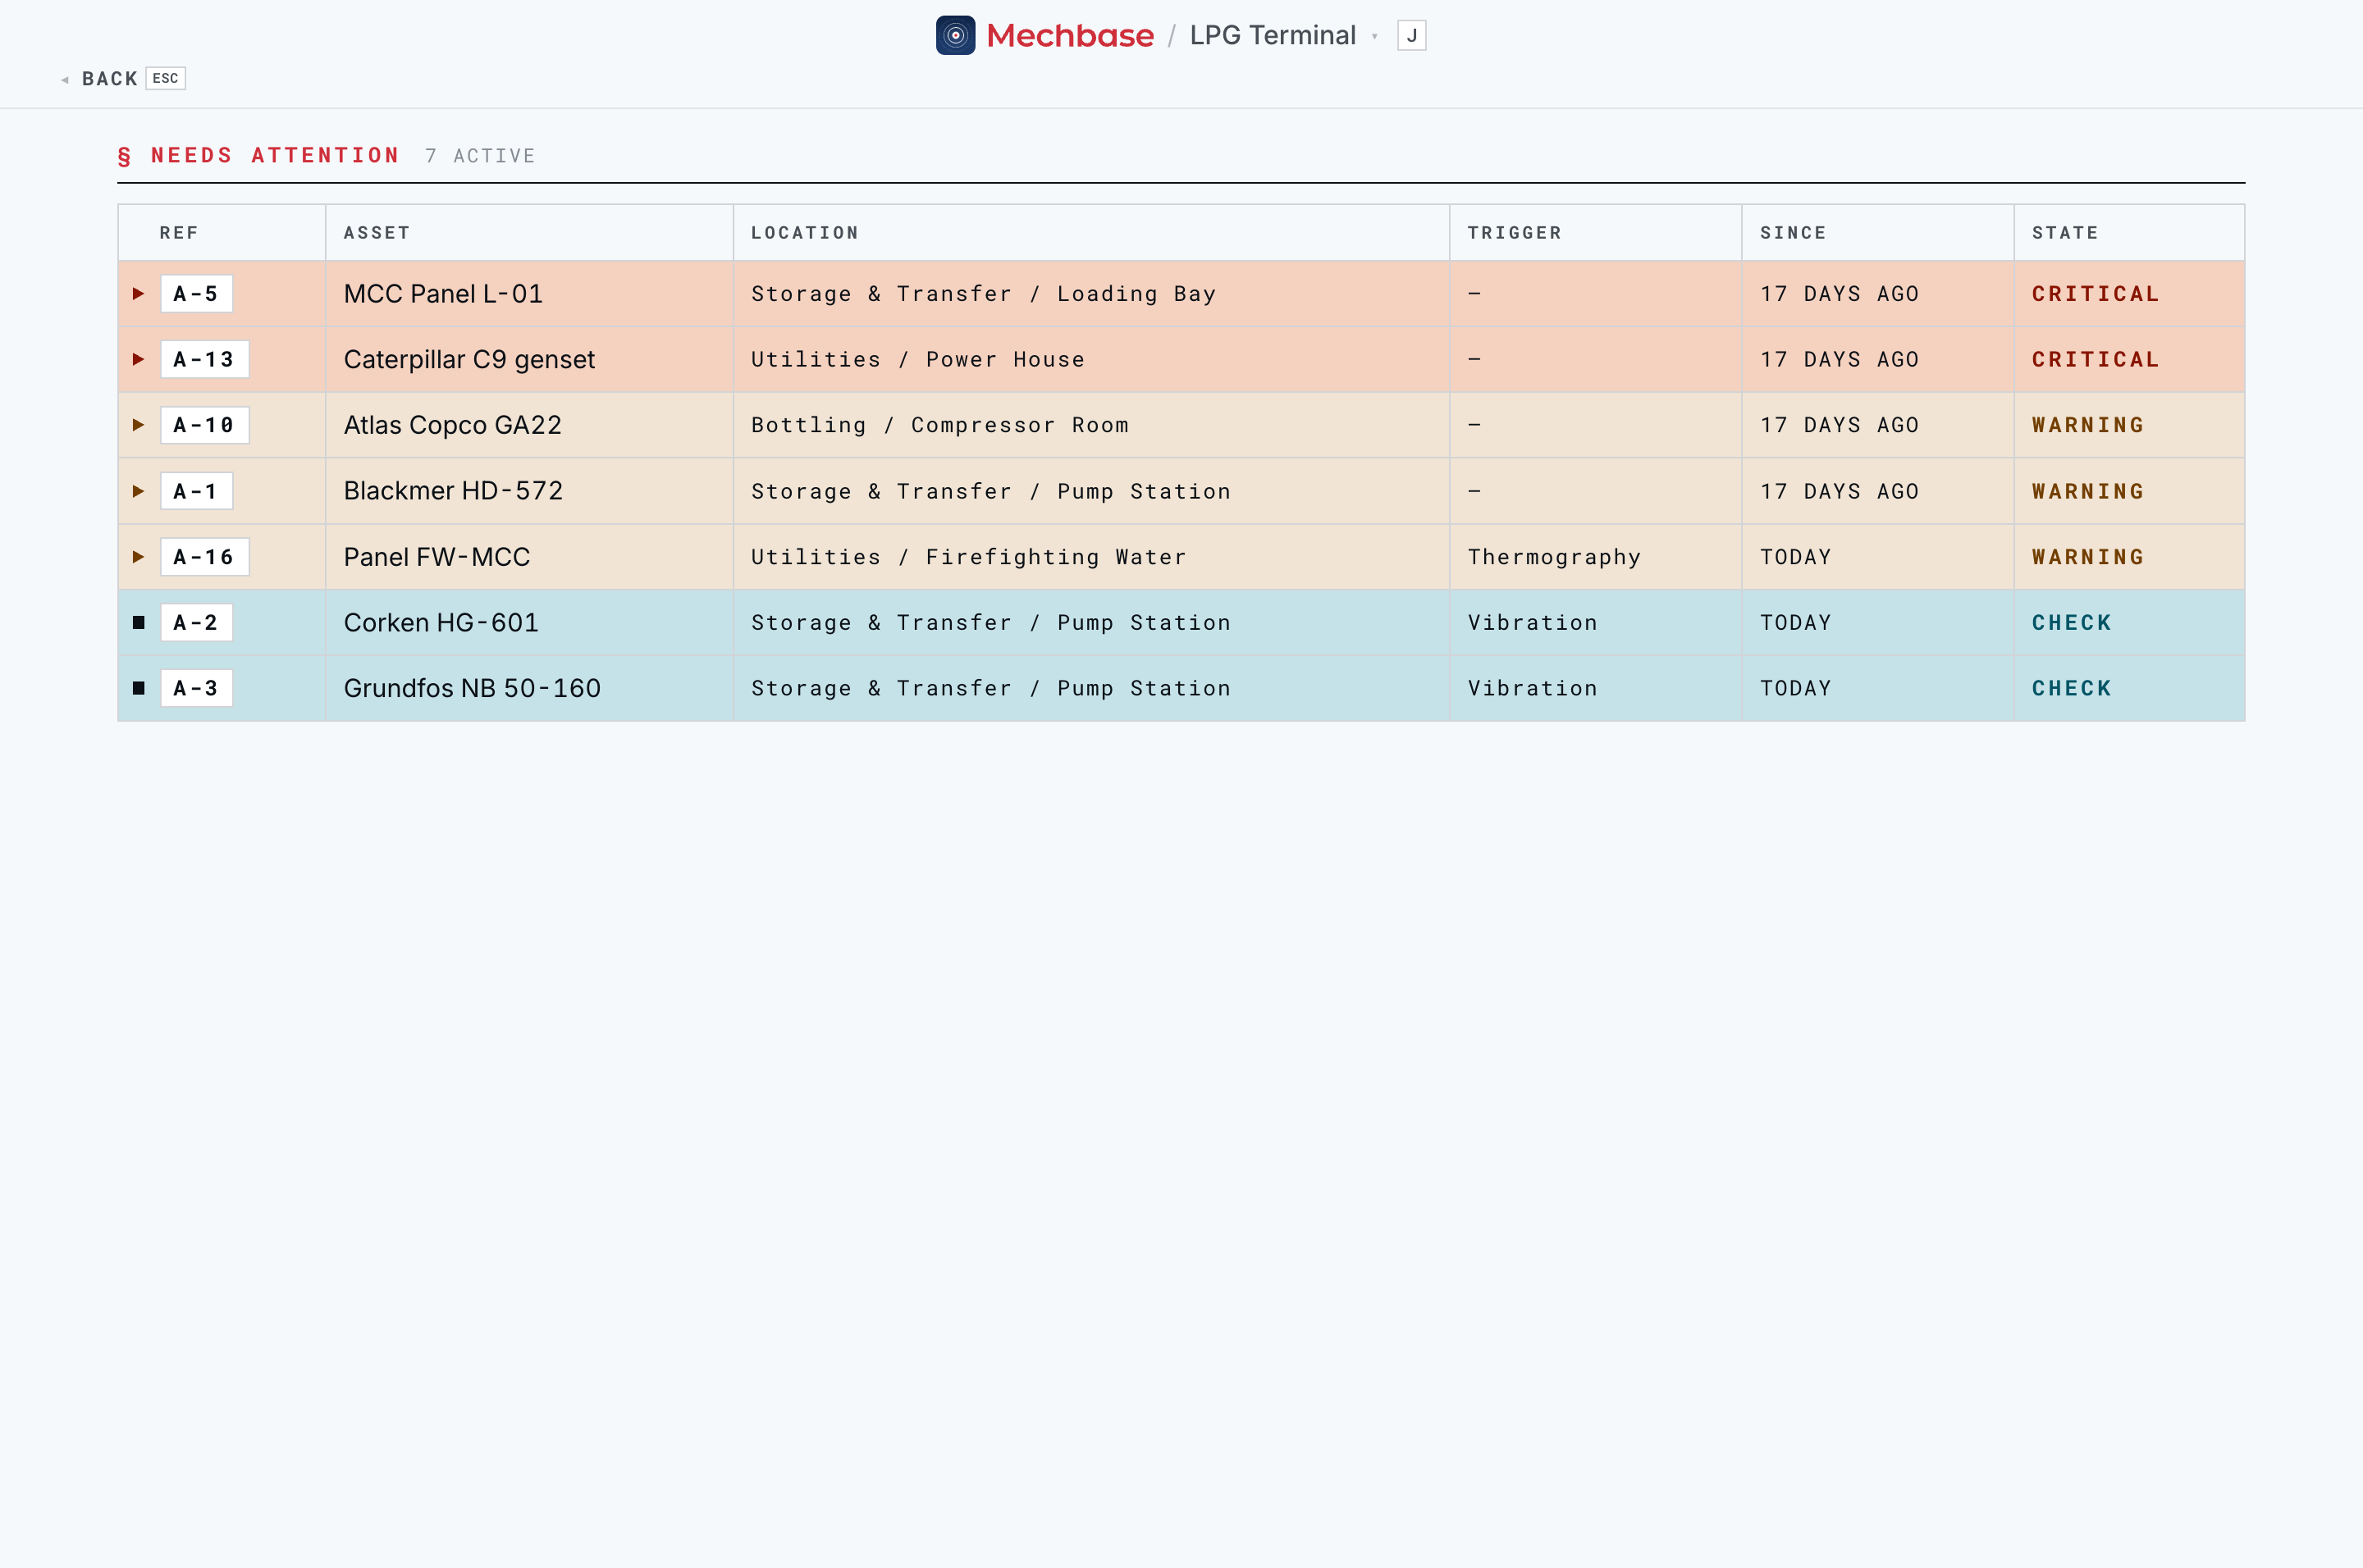Select the Atlas Copco GA22 asset name

pos(452,425)
